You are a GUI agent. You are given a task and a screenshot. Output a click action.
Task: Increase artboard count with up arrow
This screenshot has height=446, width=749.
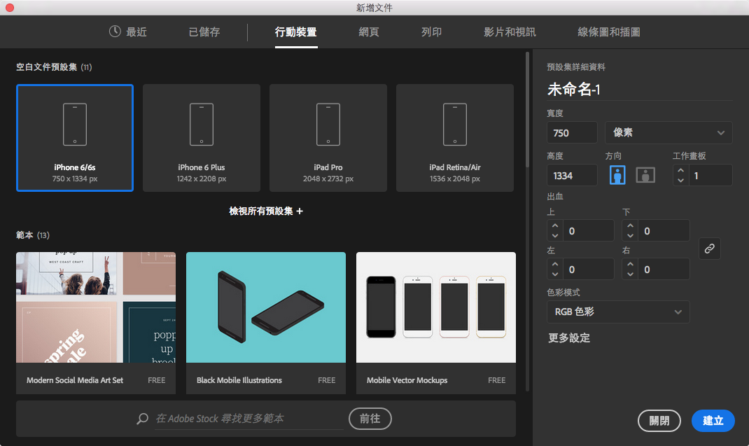pos(680,170)
